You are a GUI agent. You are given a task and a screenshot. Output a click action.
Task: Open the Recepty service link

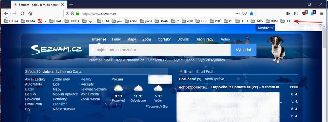pos(87,84)
